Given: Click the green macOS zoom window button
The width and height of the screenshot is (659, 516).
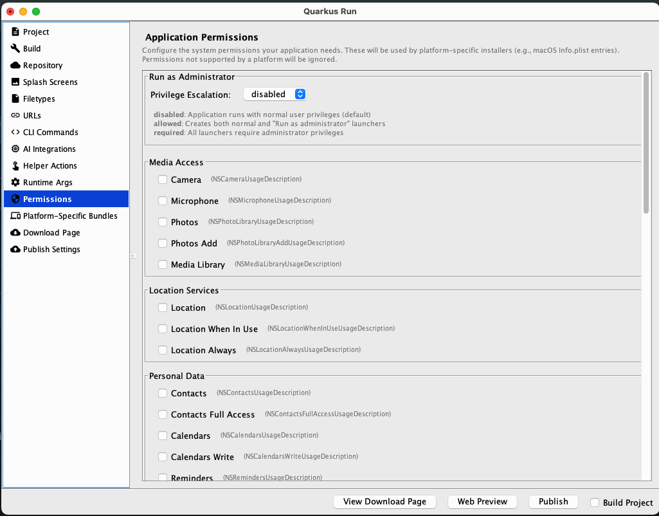Looking at the screenshot, I should (x=36, y=12).
